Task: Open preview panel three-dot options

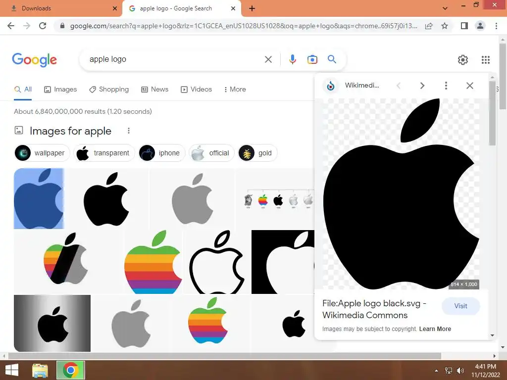Action: pyautogui.click(x=446, y=86)
